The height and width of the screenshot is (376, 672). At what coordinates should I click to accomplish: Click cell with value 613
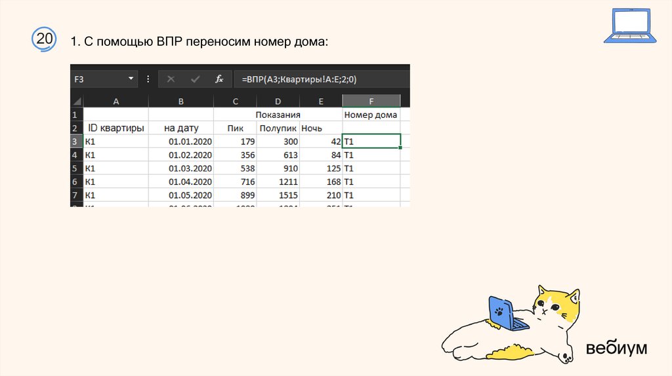(x=278, y=155)
